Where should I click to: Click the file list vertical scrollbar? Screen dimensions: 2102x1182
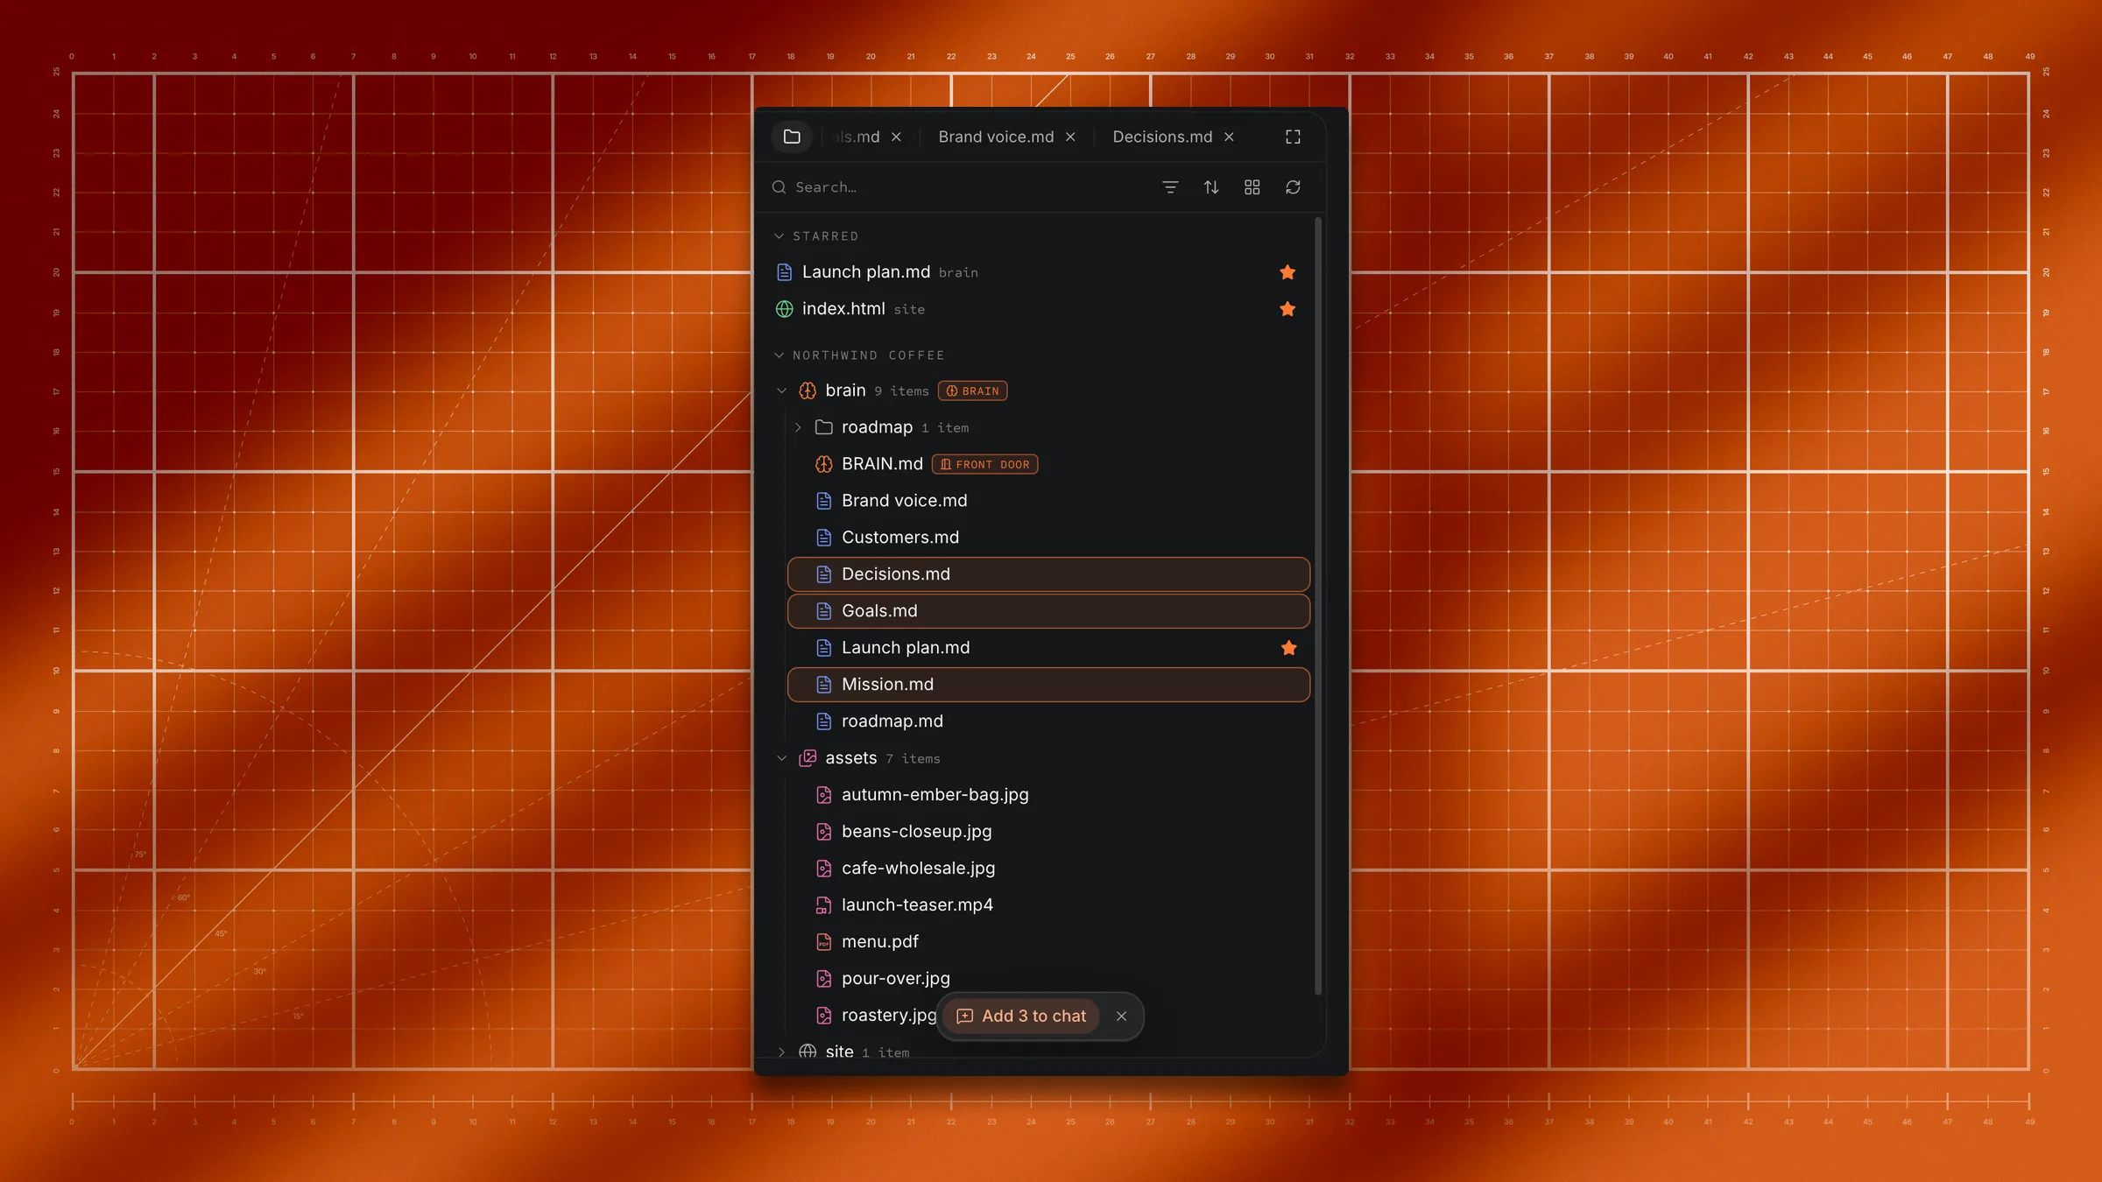pos(1318,606)
